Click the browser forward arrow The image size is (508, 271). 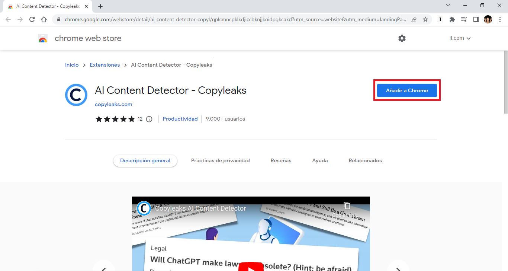pyautogui.click(x=20, y=19)
